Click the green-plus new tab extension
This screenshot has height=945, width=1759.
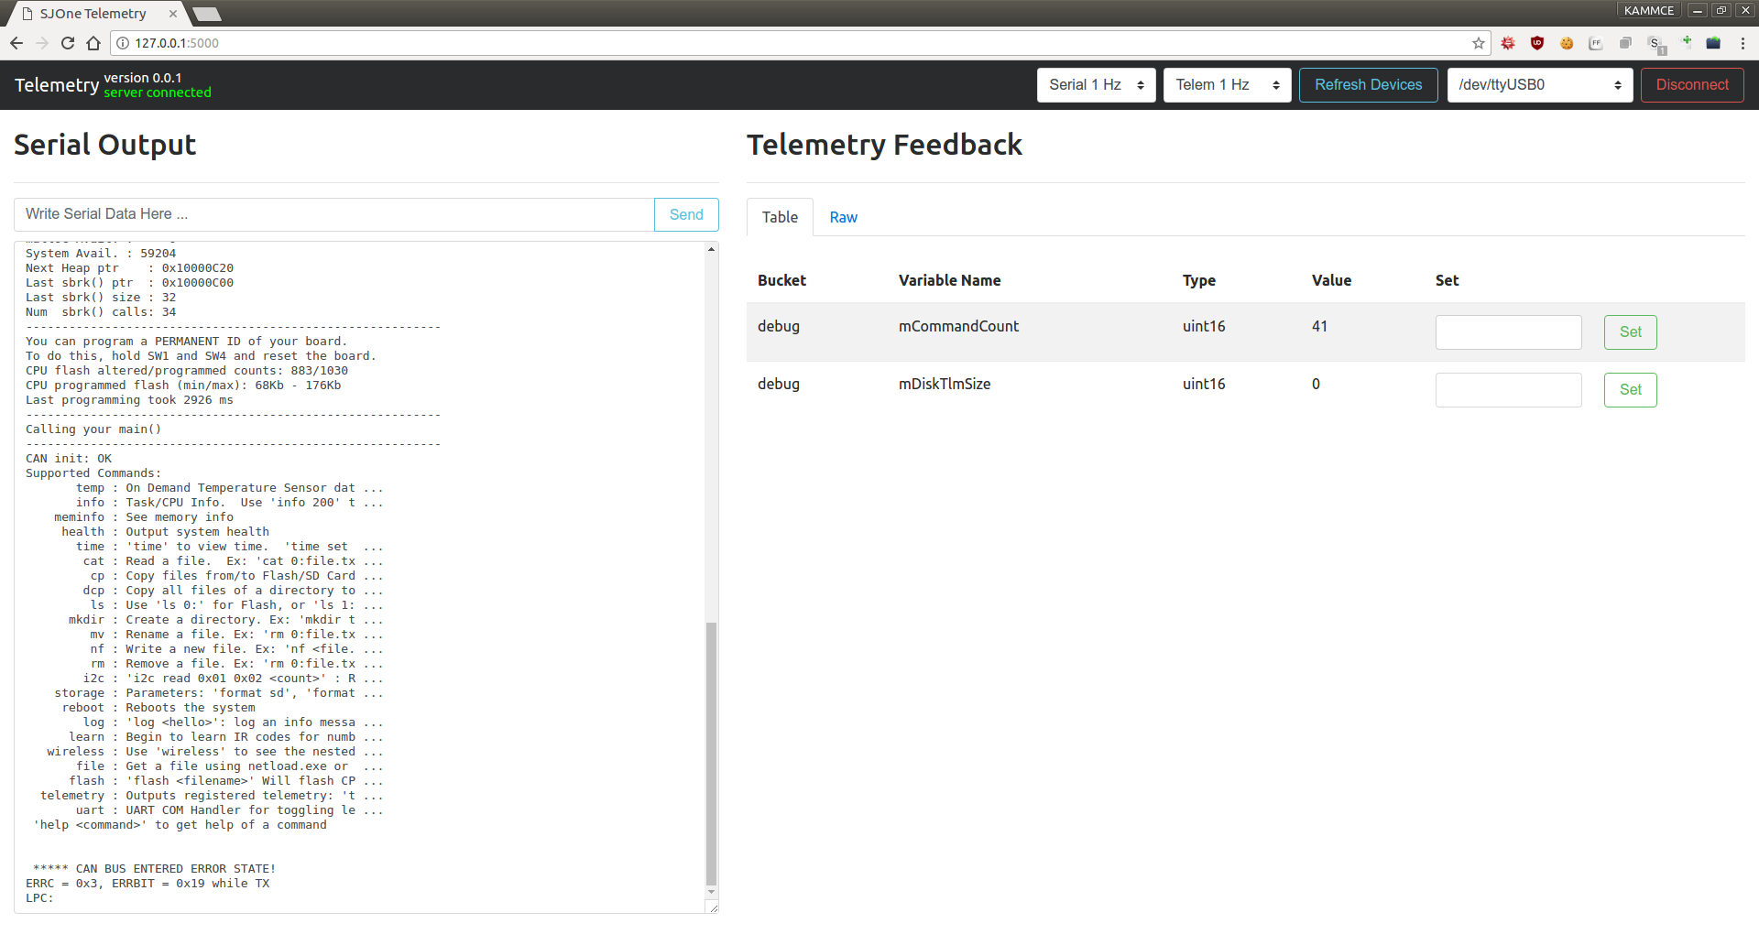click(1686, 42)
